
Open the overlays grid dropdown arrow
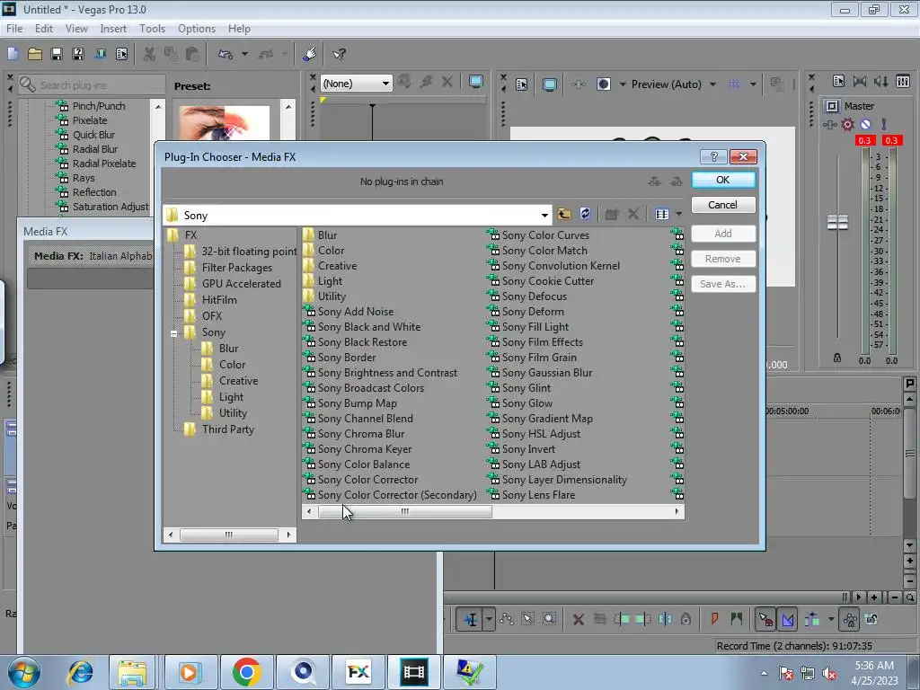753,84
